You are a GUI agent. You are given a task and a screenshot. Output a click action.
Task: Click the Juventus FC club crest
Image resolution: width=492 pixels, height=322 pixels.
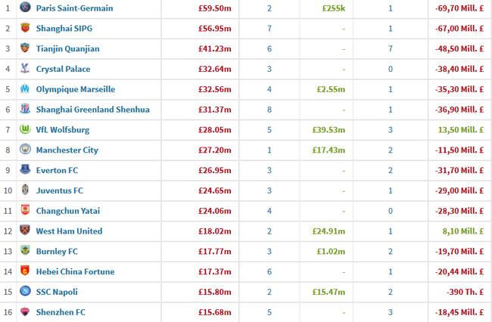pyautogui.click(x=23, y=190)
